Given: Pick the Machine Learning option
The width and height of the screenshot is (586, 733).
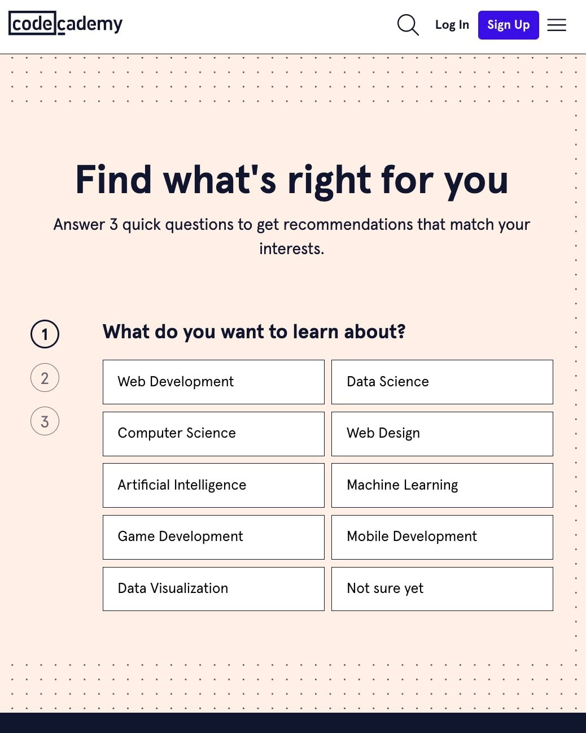Looking at the screenshot, I should point(442,485).
